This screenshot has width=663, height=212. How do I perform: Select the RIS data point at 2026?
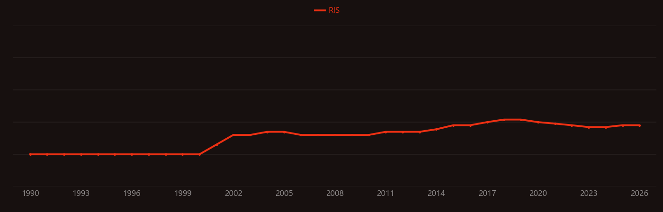pos(639,125)
